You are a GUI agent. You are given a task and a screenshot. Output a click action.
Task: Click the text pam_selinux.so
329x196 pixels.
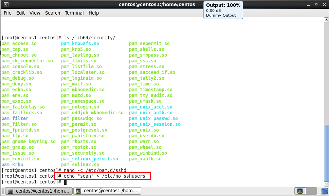tap(80, 165)
